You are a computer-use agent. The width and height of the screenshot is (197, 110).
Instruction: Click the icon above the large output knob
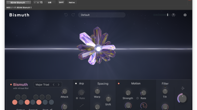pyautogui.click(x=183, y=88)
